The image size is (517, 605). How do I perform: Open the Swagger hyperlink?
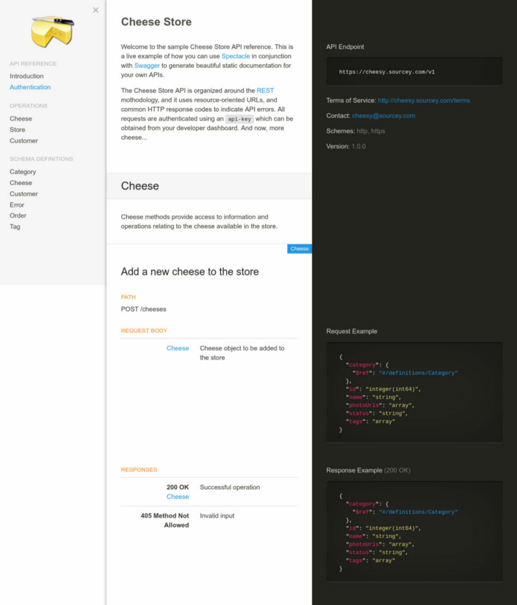point(147,65)
